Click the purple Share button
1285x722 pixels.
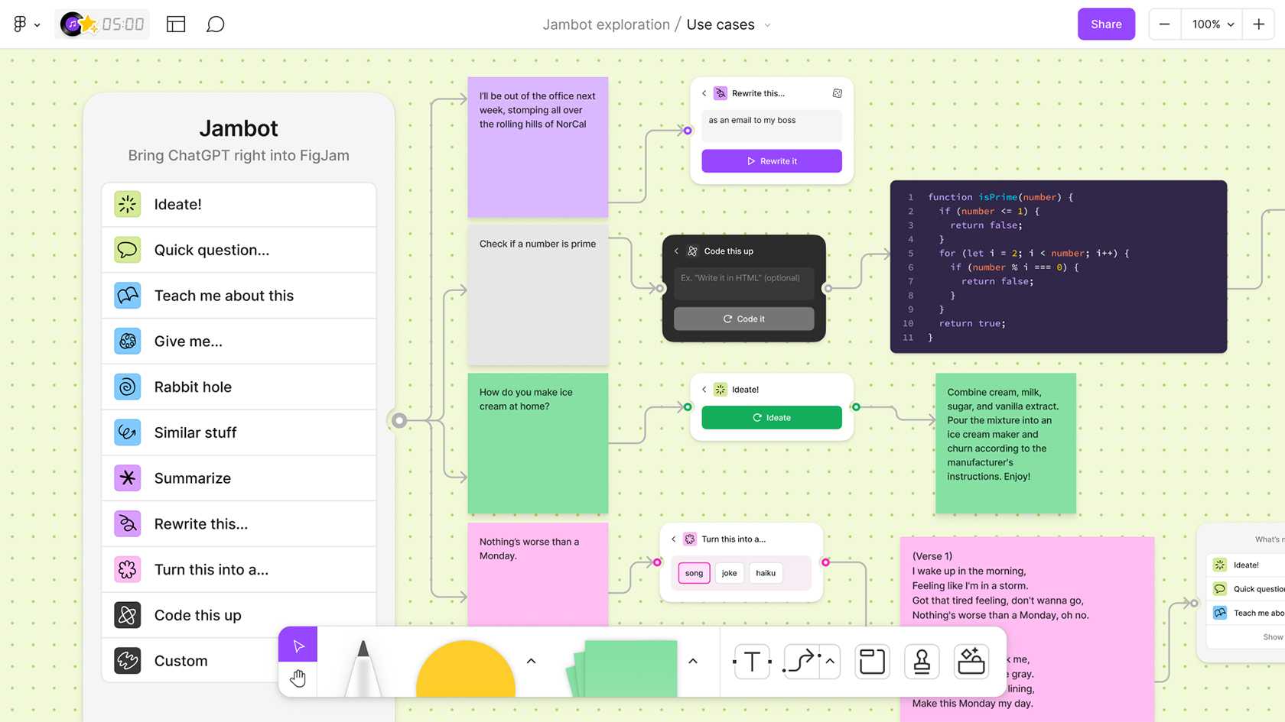(1106, 24)
